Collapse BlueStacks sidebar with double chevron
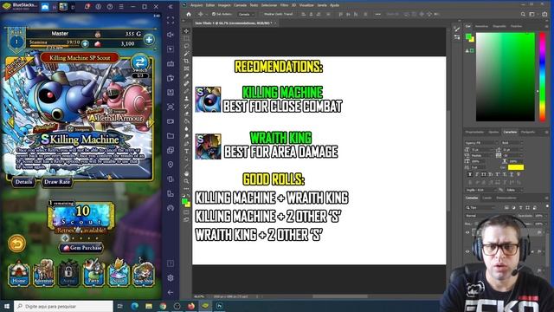 point(171,6)
